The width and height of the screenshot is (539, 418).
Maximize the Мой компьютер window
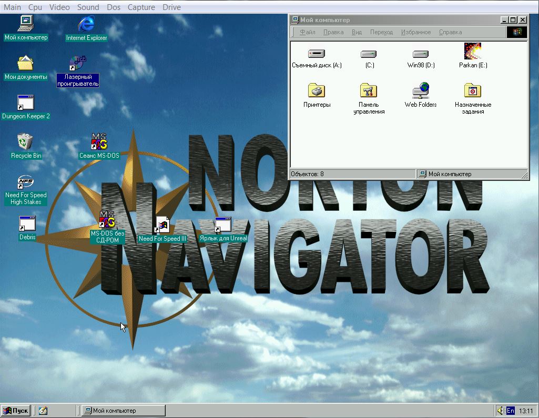coord(513,20)
